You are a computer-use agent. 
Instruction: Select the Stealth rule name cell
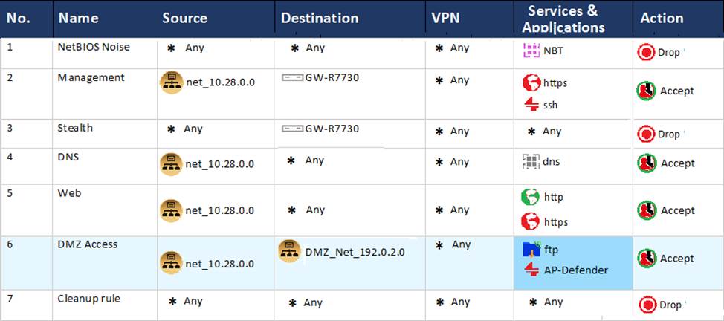click(76, 128)
